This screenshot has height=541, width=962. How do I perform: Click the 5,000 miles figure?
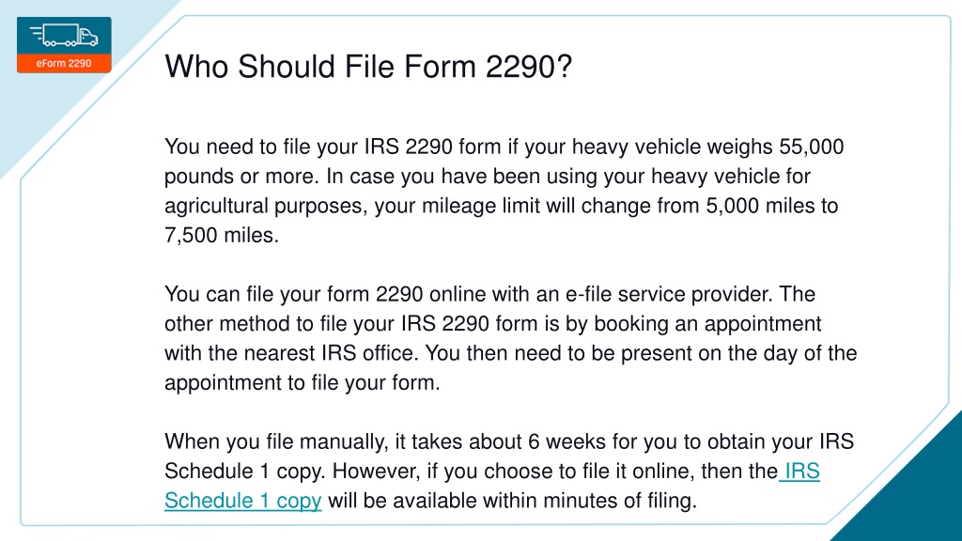760,206
